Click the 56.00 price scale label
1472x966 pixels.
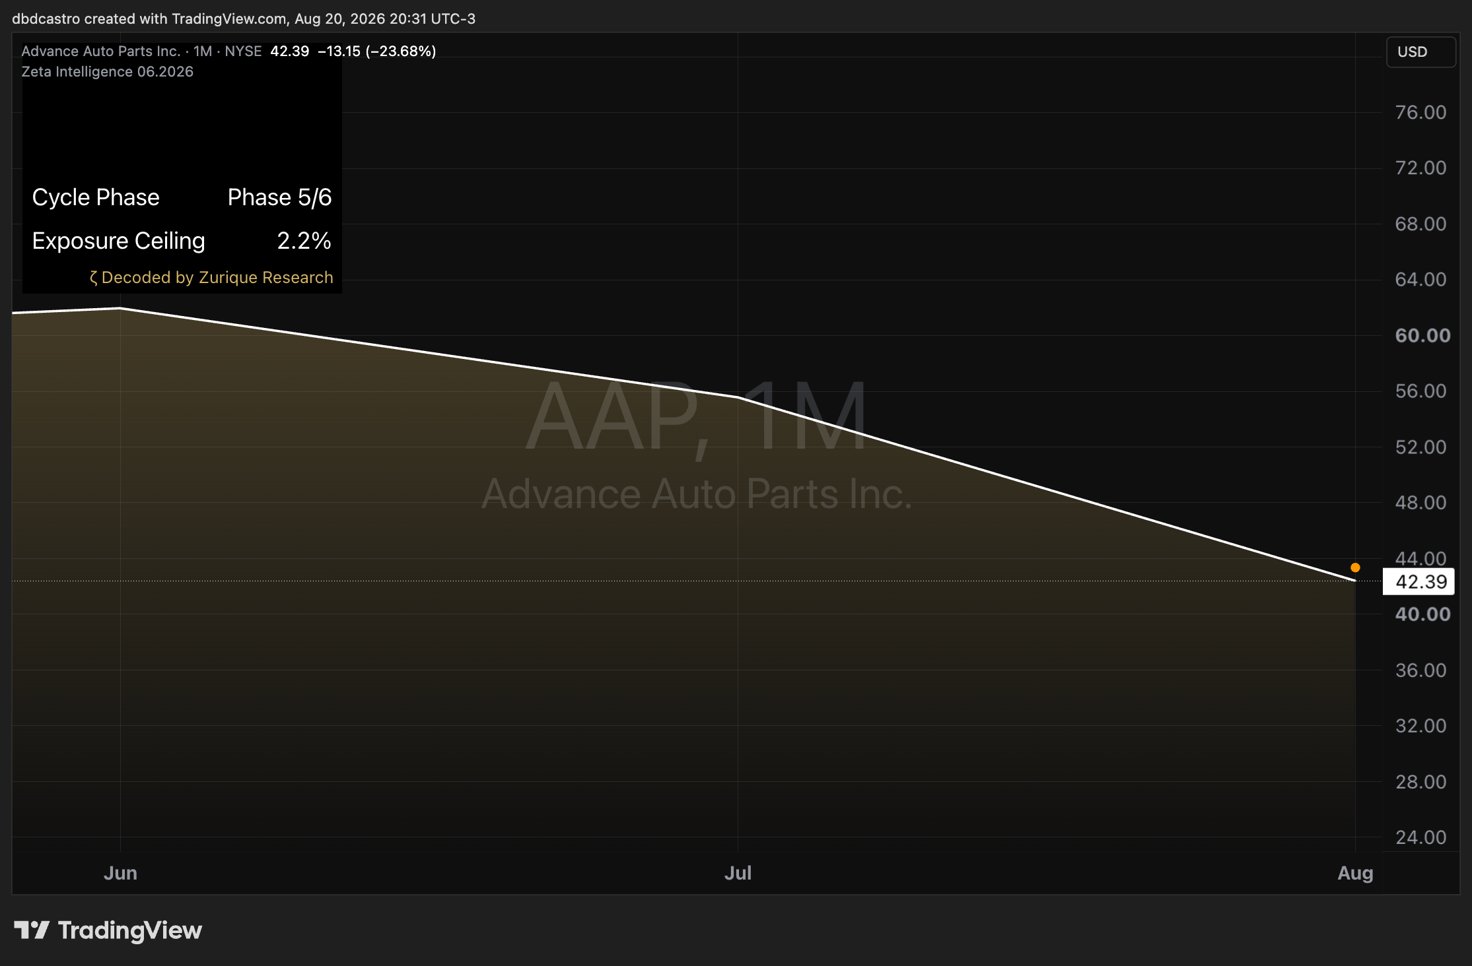tap(1420, 391)
